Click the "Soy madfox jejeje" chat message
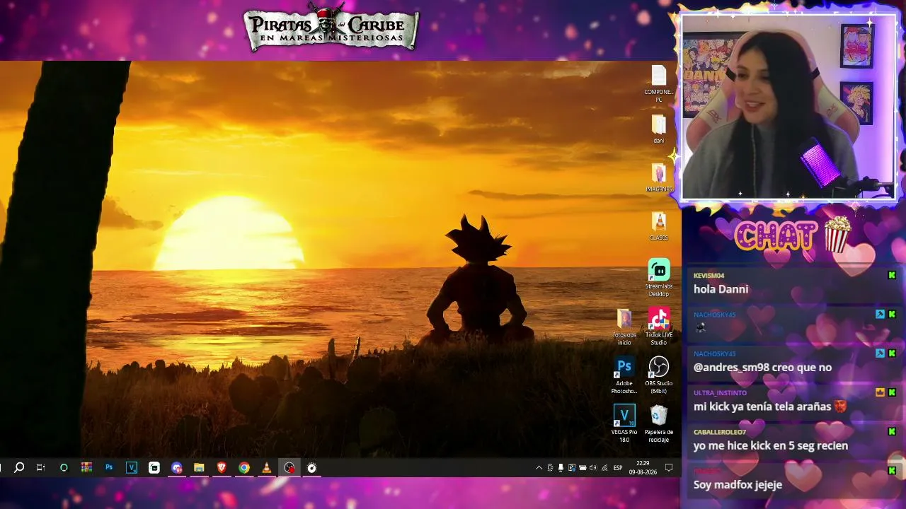906x509 pixels. coord(738,485)
